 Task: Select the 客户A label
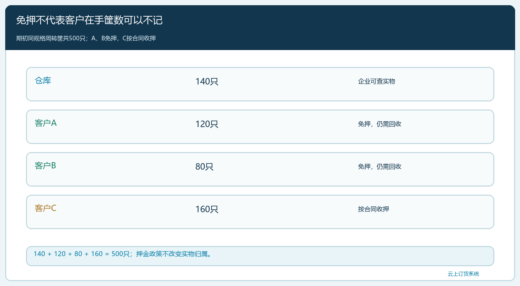45,123
